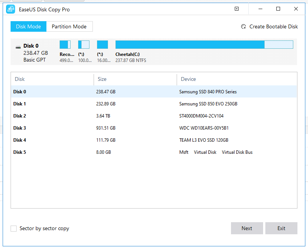
Task: Click the 931.51 GB size value
Action: click(106, 128)
